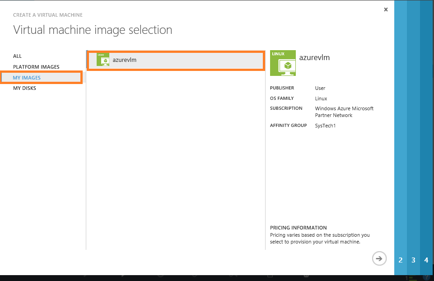Click the AFFINITY GROUP field label
434x281 pixels.
click(289, 126)
